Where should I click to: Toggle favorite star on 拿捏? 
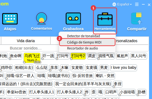(x=114, y=86)
